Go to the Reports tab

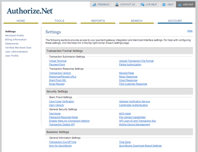(98, 21)
